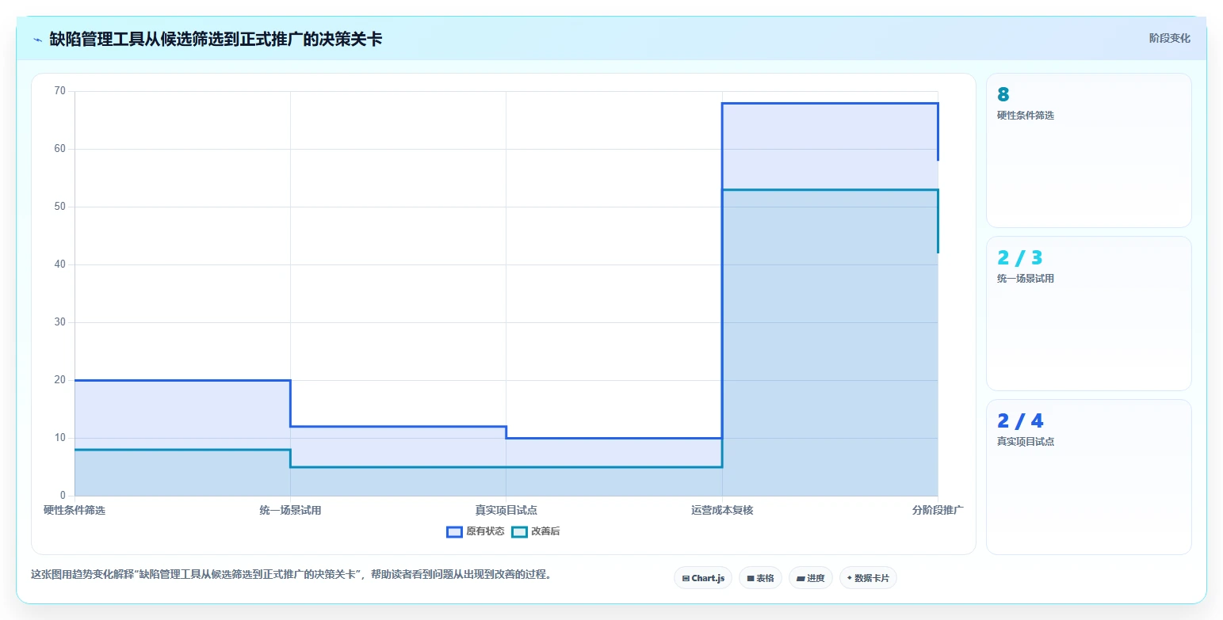The image size is (1223, 620).
Task: Click the 改善后 teal legend swatch
Action: (519, 531)
